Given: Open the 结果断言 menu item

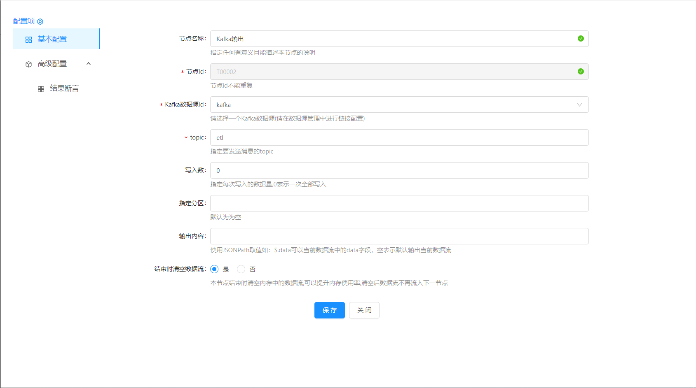Looking at the screenshot, I should point(64,88).
